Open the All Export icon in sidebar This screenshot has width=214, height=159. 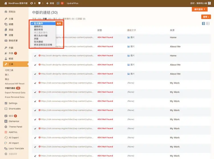point(6,138)
